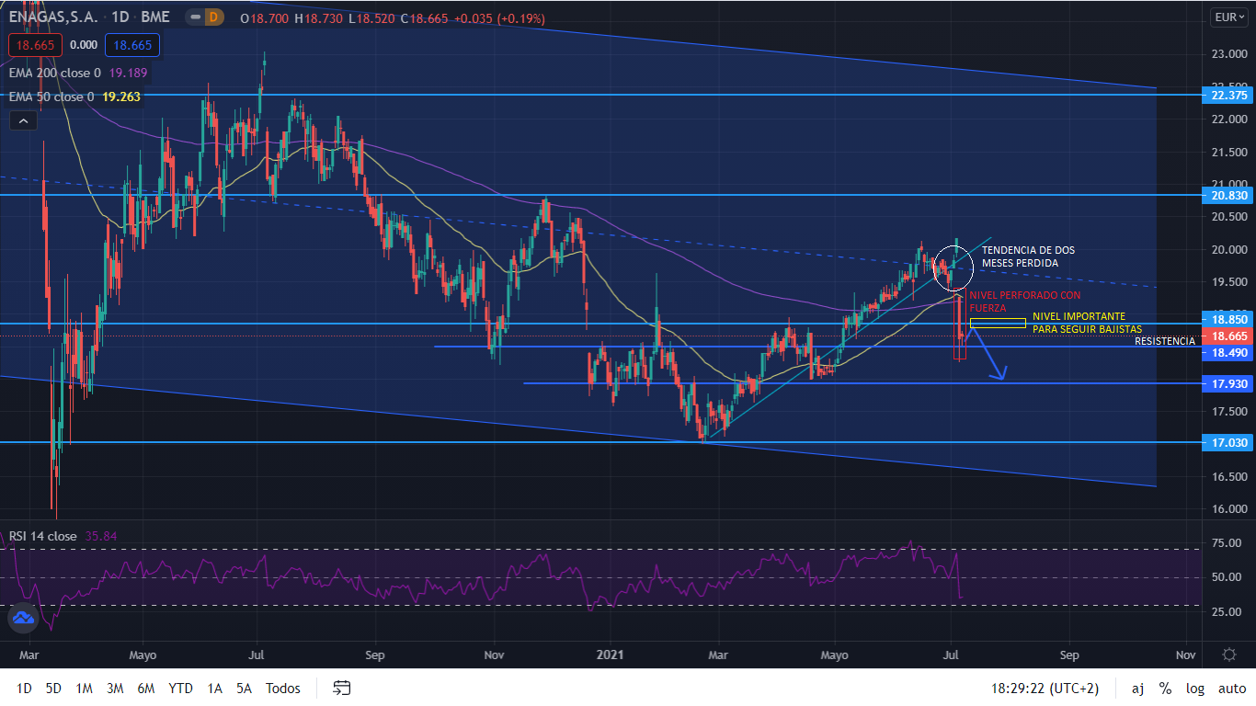Viewport: 1256px width, 706px height.
Task: Select the YTD date range
Action: click(180, 688)
